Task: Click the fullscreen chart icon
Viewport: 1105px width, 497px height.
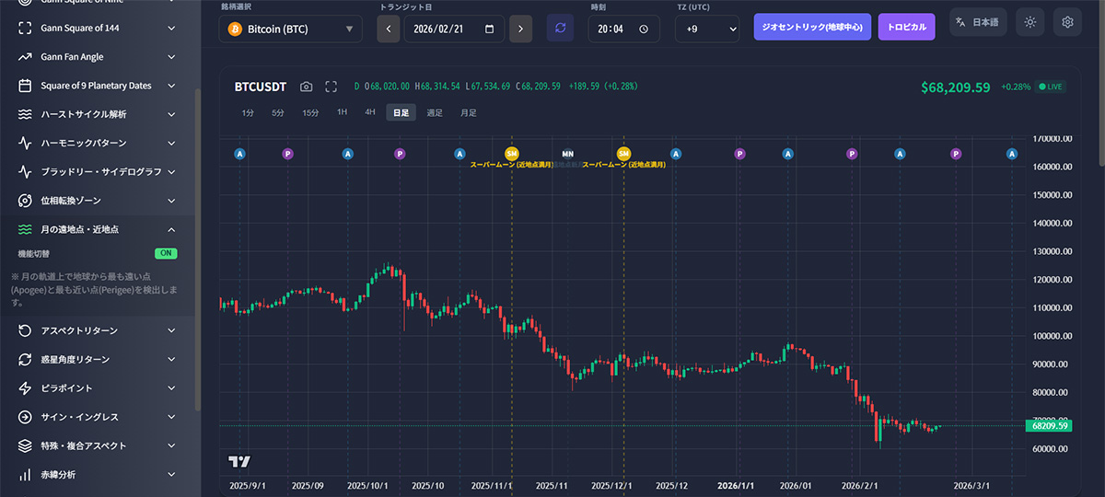Action: pos(331,87)
